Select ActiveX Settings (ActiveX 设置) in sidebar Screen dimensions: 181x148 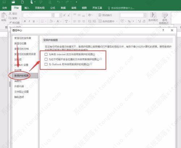pyautogui.click(x=21, y=65)
